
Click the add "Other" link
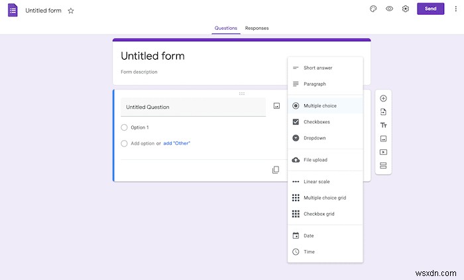click(x=177, y=143)
